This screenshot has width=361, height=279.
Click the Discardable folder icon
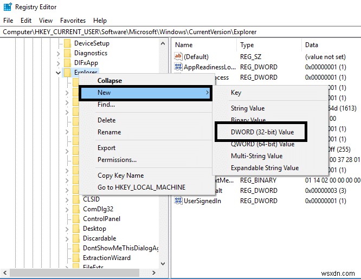tap(76, 238)
